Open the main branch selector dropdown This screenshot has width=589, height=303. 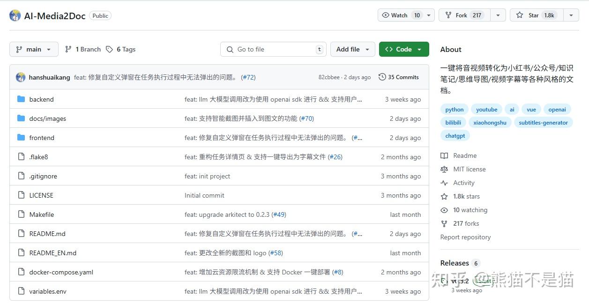point(34,49)
